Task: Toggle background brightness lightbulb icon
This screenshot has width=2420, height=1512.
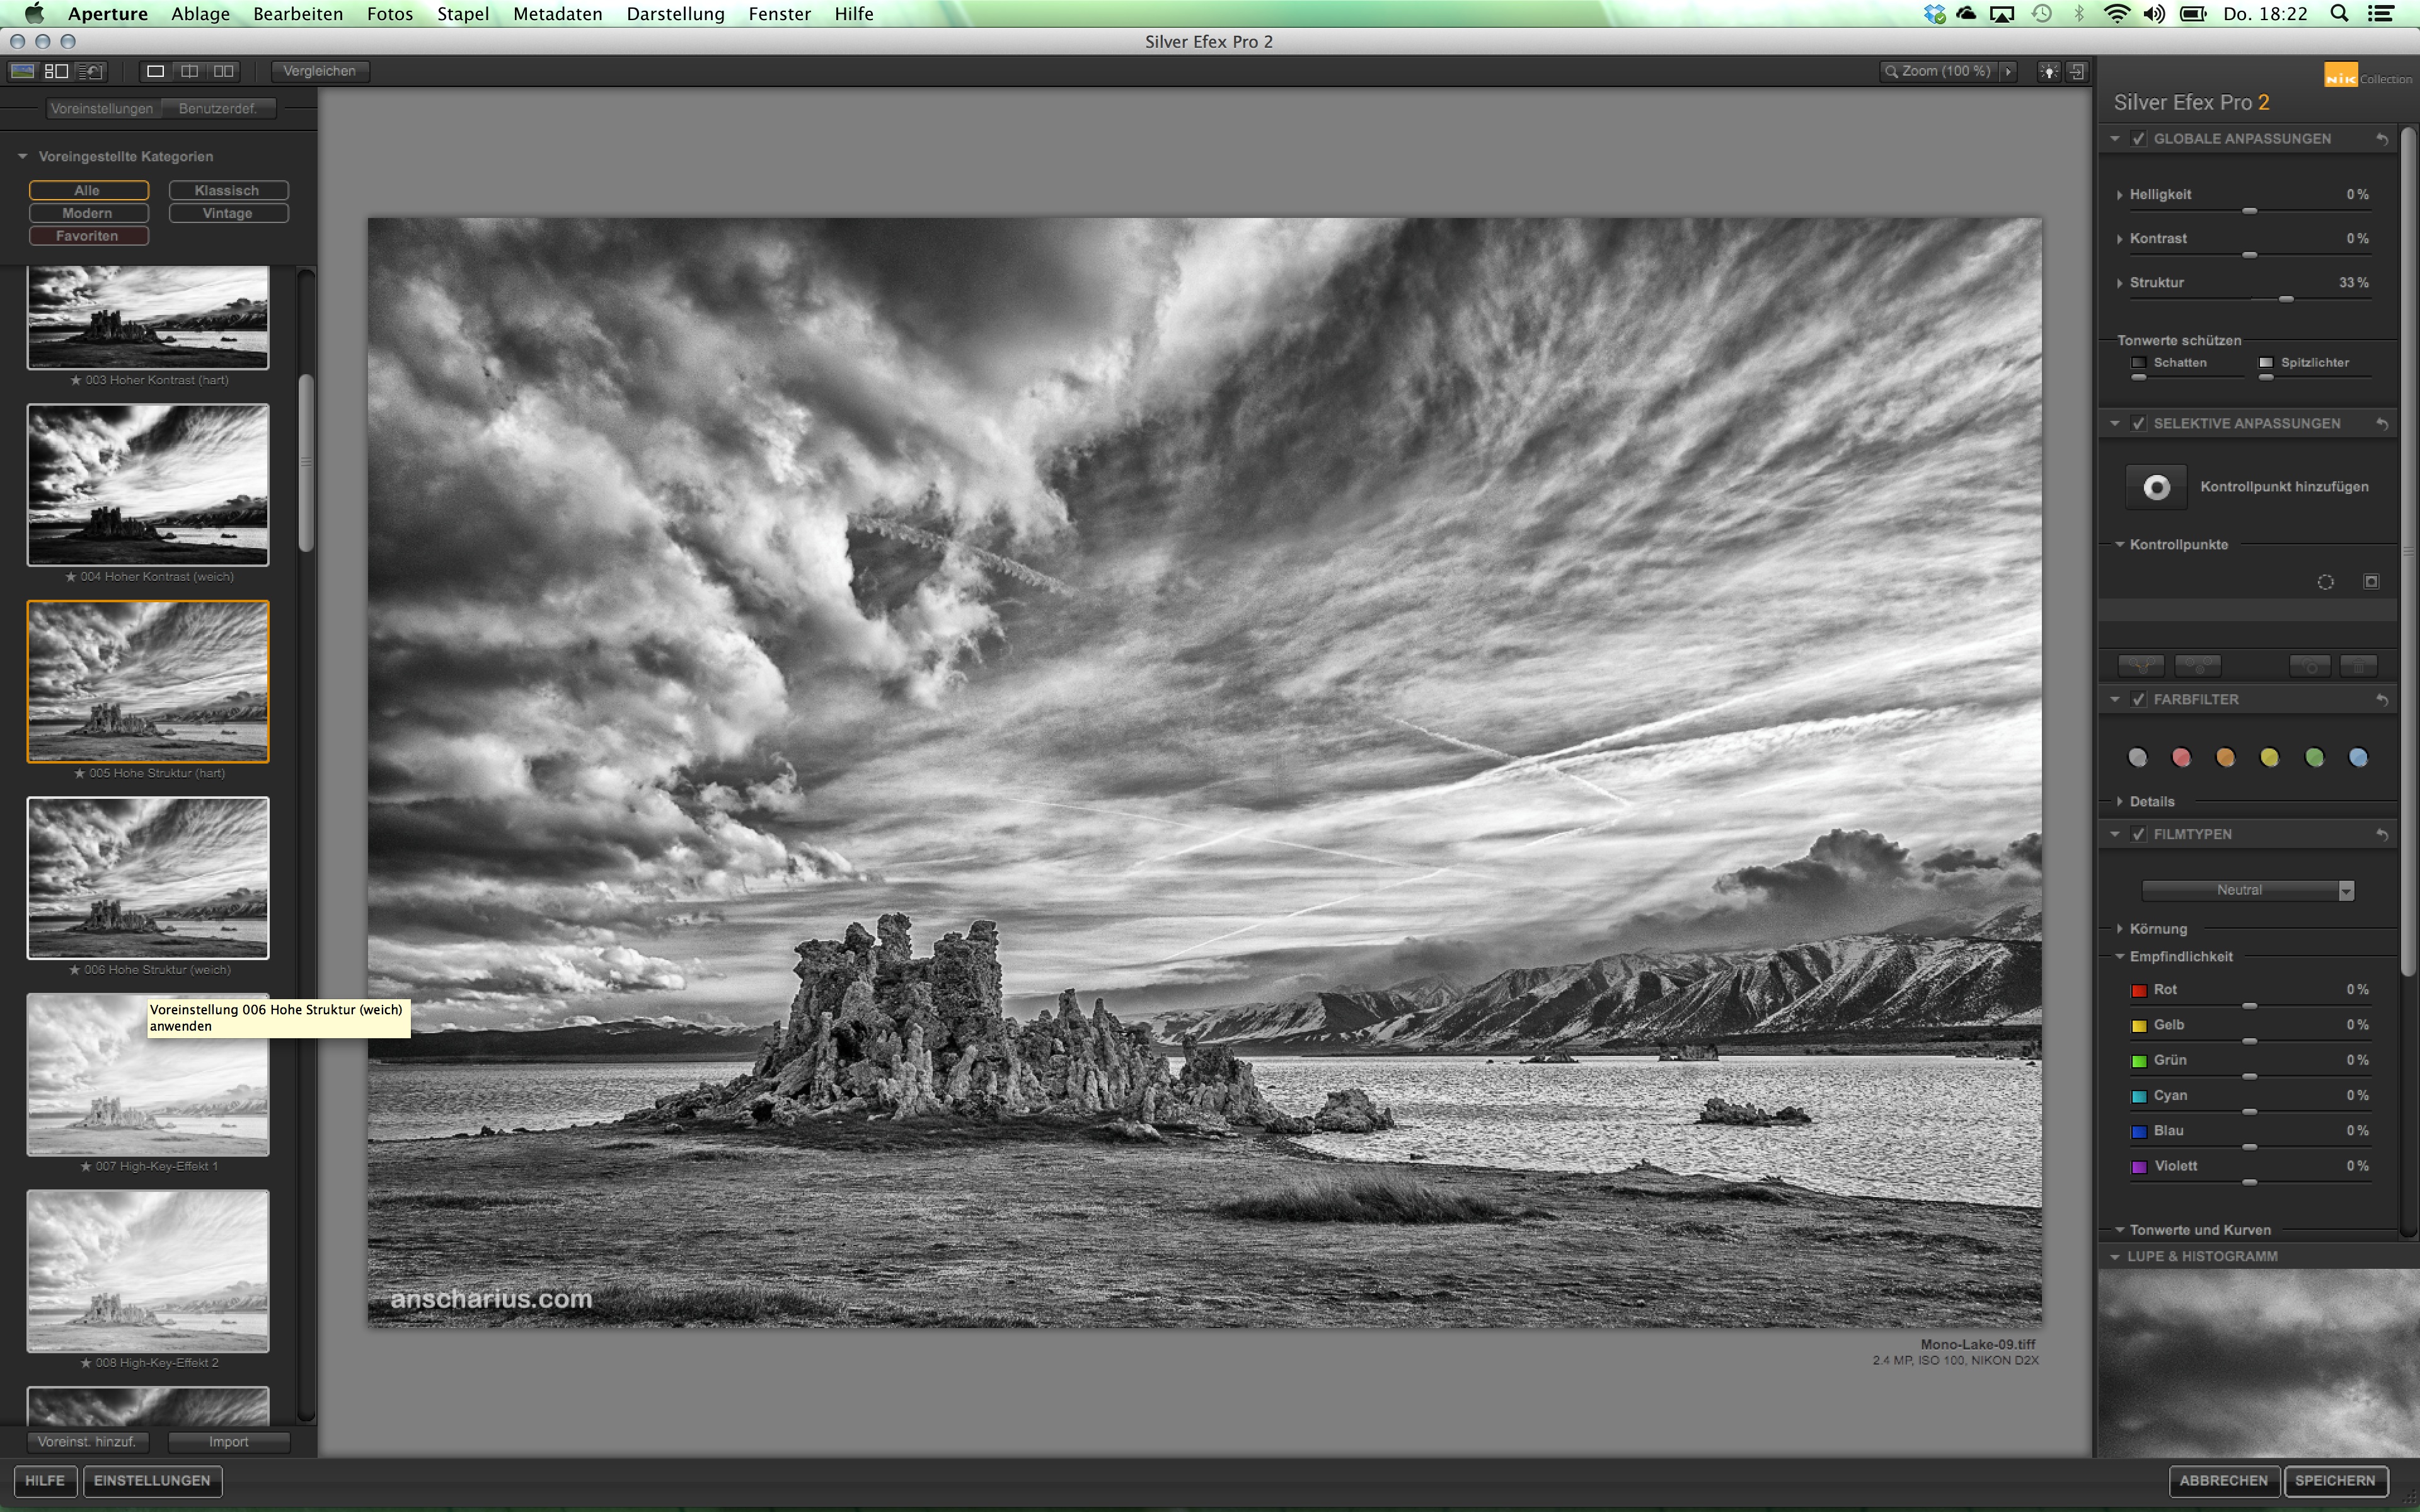Action: tap(2049, 71)
